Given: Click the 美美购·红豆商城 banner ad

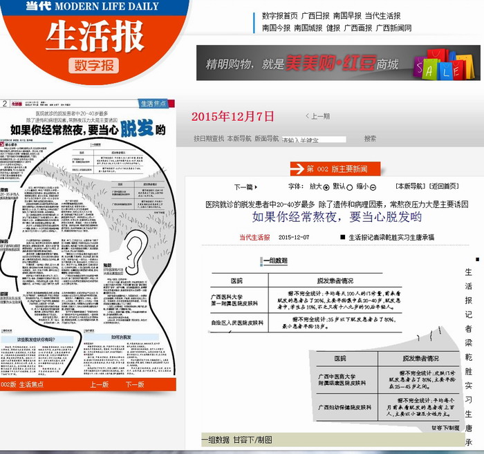Looking at the screenshot, I should click(338, 63).
